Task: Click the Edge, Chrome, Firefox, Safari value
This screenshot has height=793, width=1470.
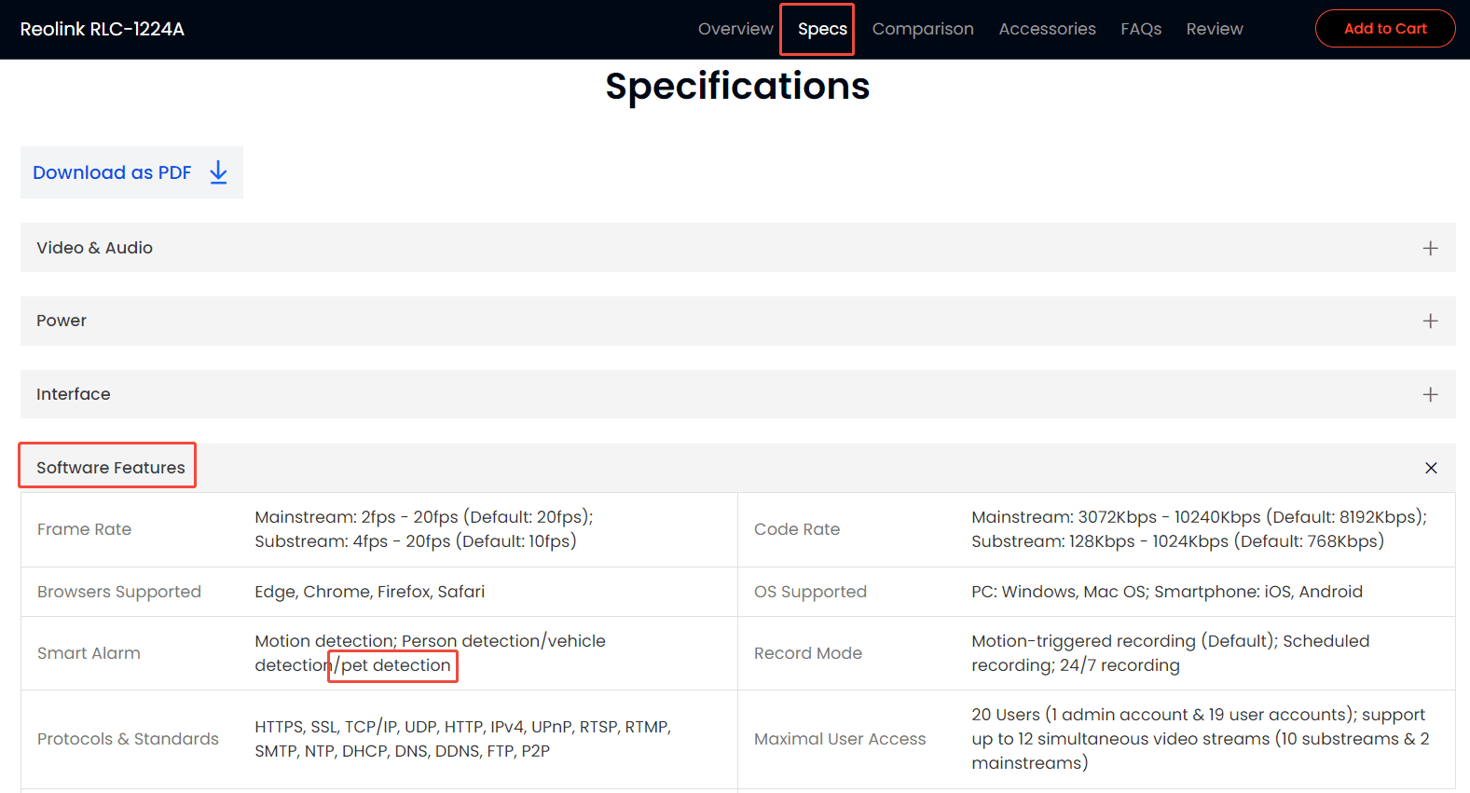Action: (370, 592)
